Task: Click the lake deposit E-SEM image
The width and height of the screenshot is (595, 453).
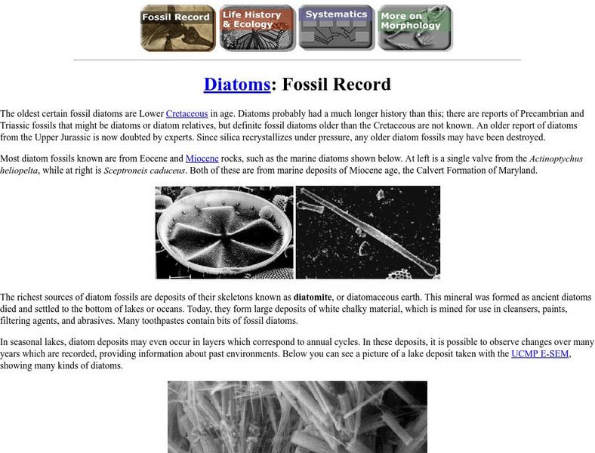Action: pyautogui.click(x=297, y=417)
